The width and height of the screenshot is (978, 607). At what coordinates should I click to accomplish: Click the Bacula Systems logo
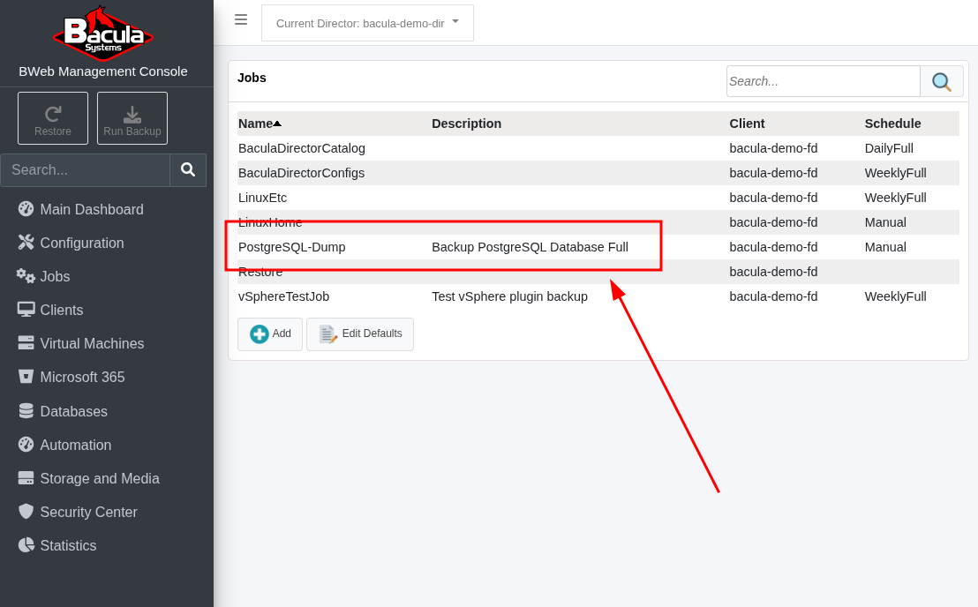tap(103, 34)
